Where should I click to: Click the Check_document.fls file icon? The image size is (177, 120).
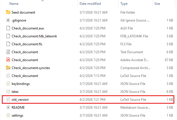click(x=8, y=44)
